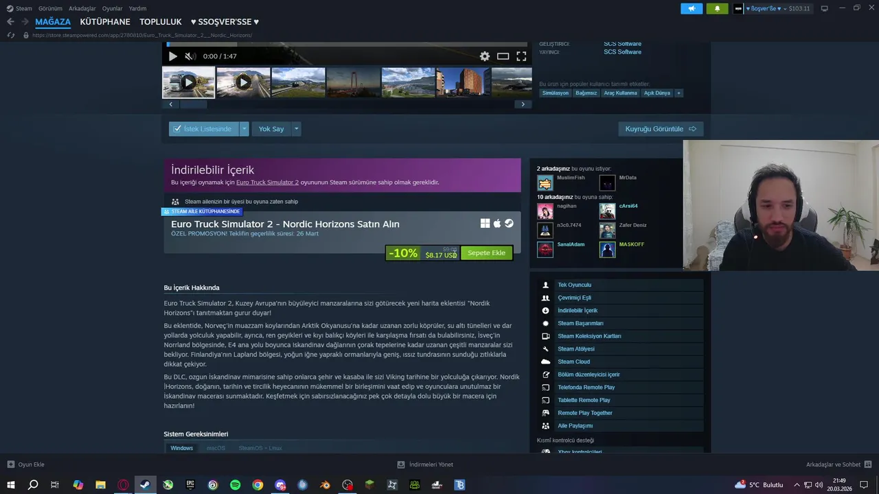The image size is (879, 494).
Task: Open Blender from the taskbar
Action: [326, 485]
